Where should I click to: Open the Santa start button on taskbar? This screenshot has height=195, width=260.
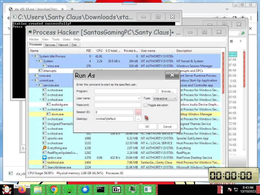(7, 190)
